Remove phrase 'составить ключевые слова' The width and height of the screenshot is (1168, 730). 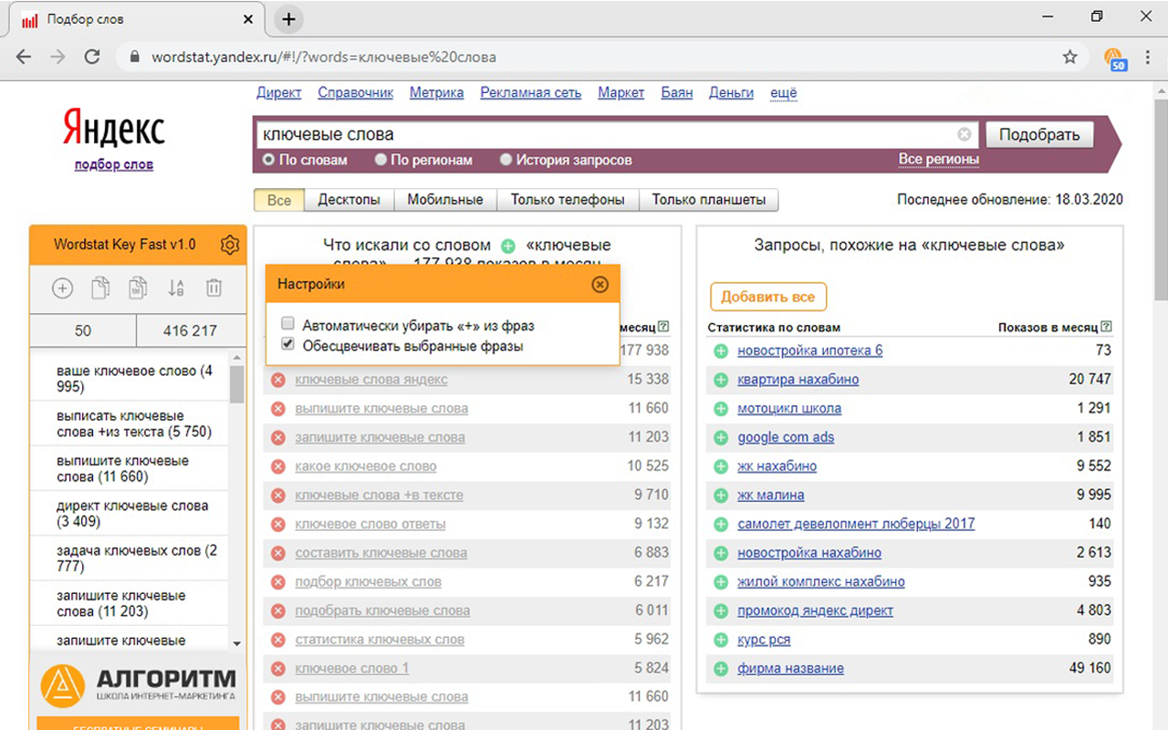tap(278, 553)
